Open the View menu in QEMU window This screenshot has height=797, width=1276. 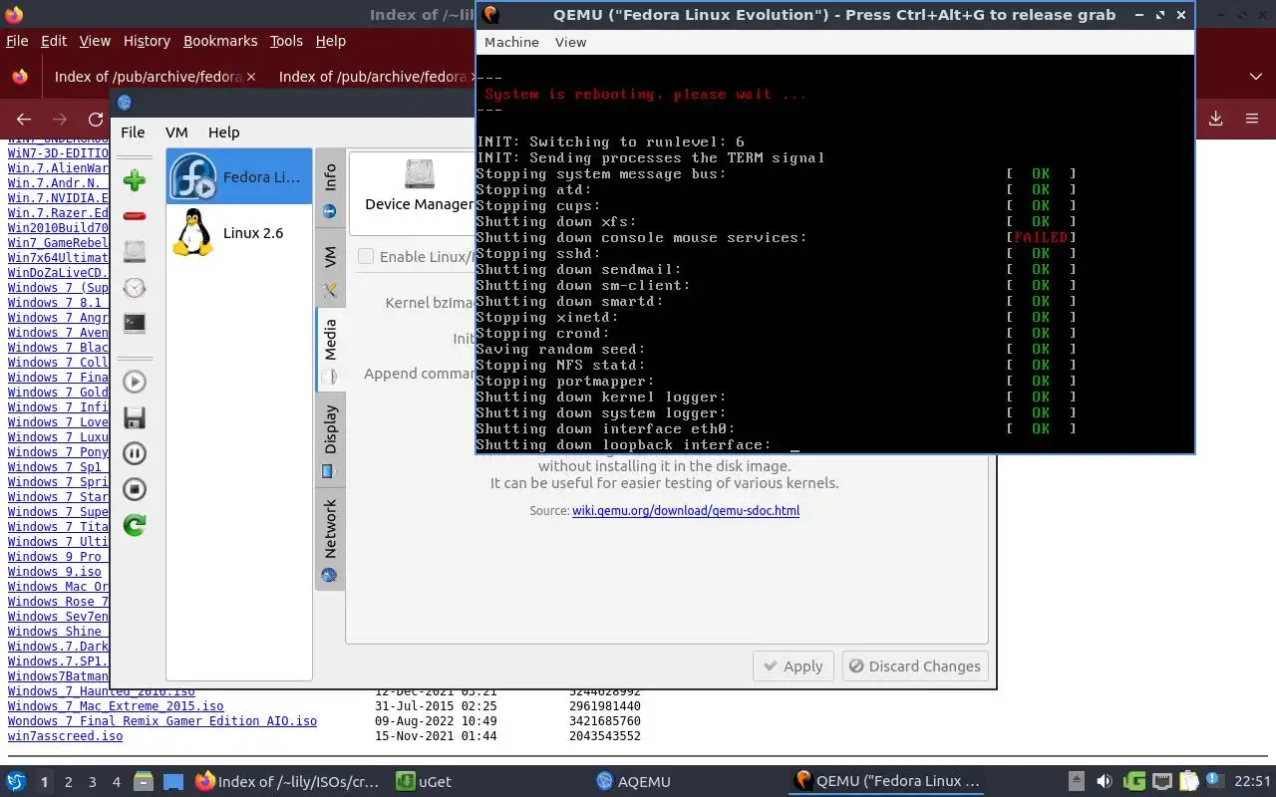(570, 42)
